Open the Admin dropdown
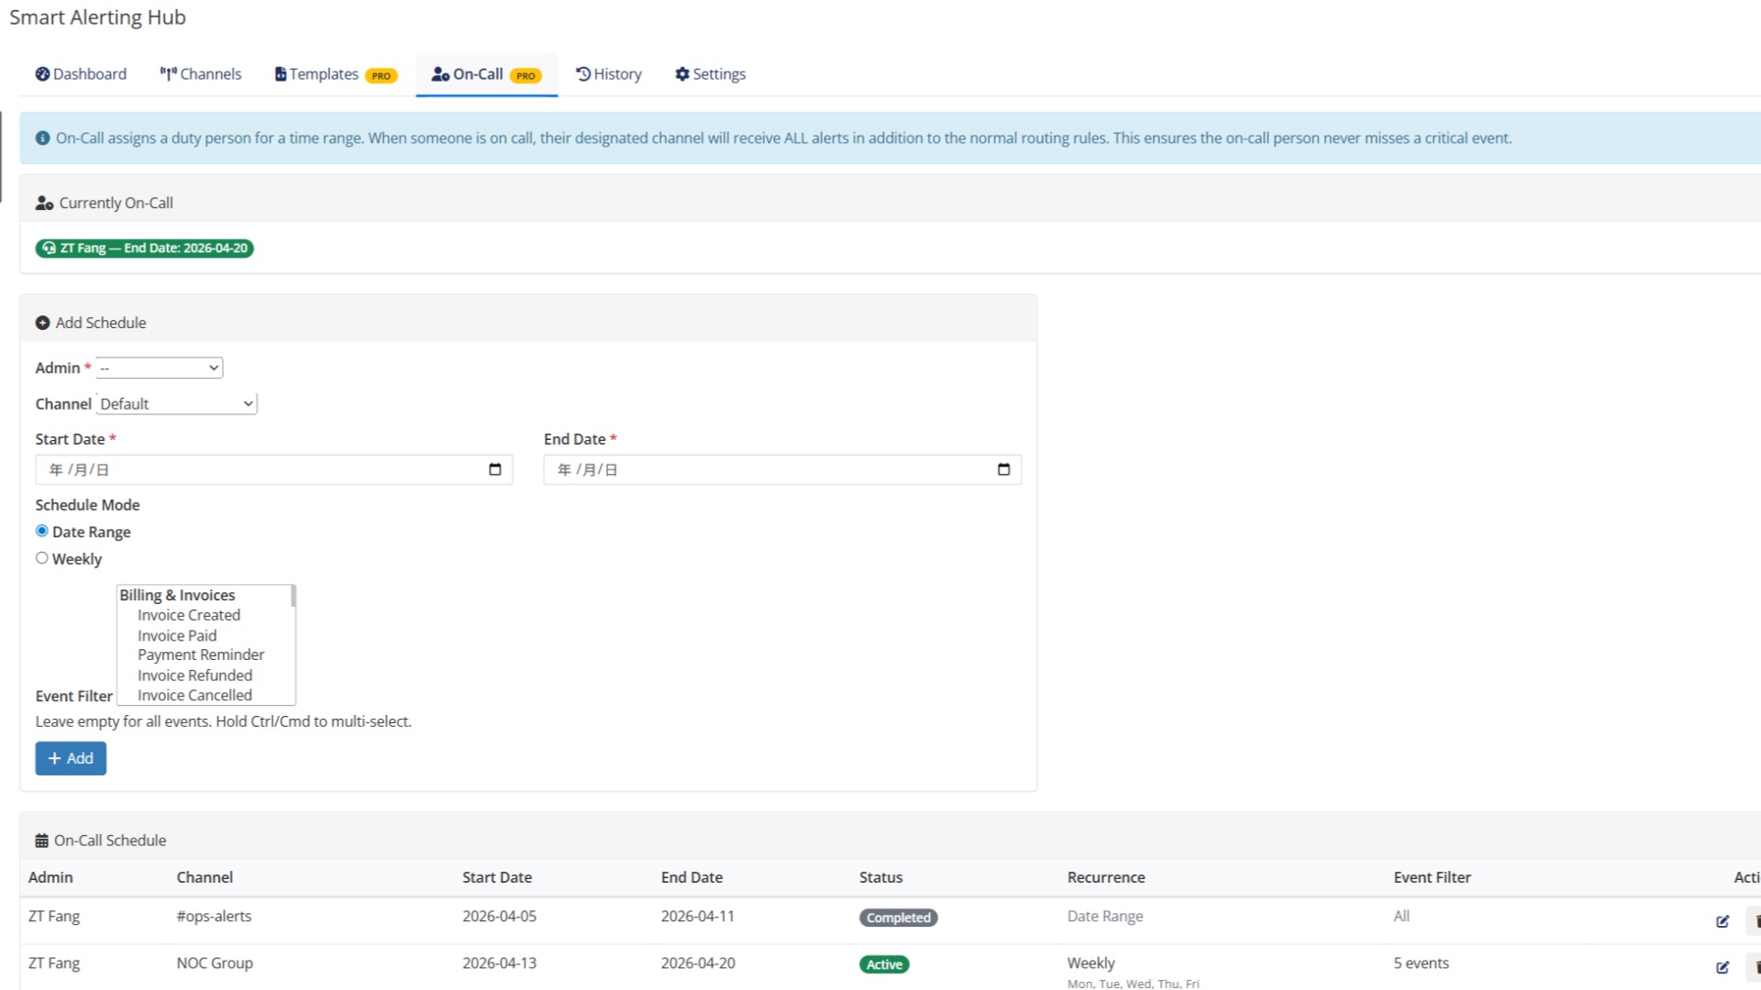 [158, 368]
